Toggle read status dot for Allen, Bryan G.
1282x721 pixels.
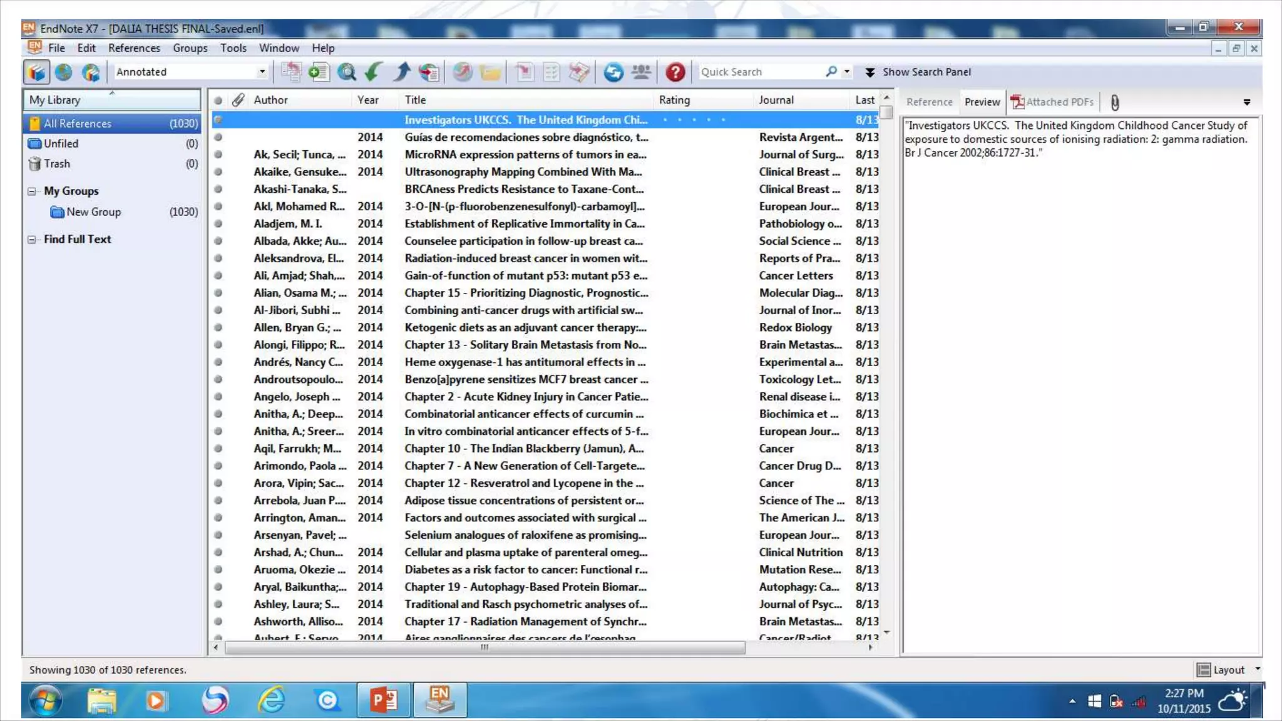coord(218,327)
